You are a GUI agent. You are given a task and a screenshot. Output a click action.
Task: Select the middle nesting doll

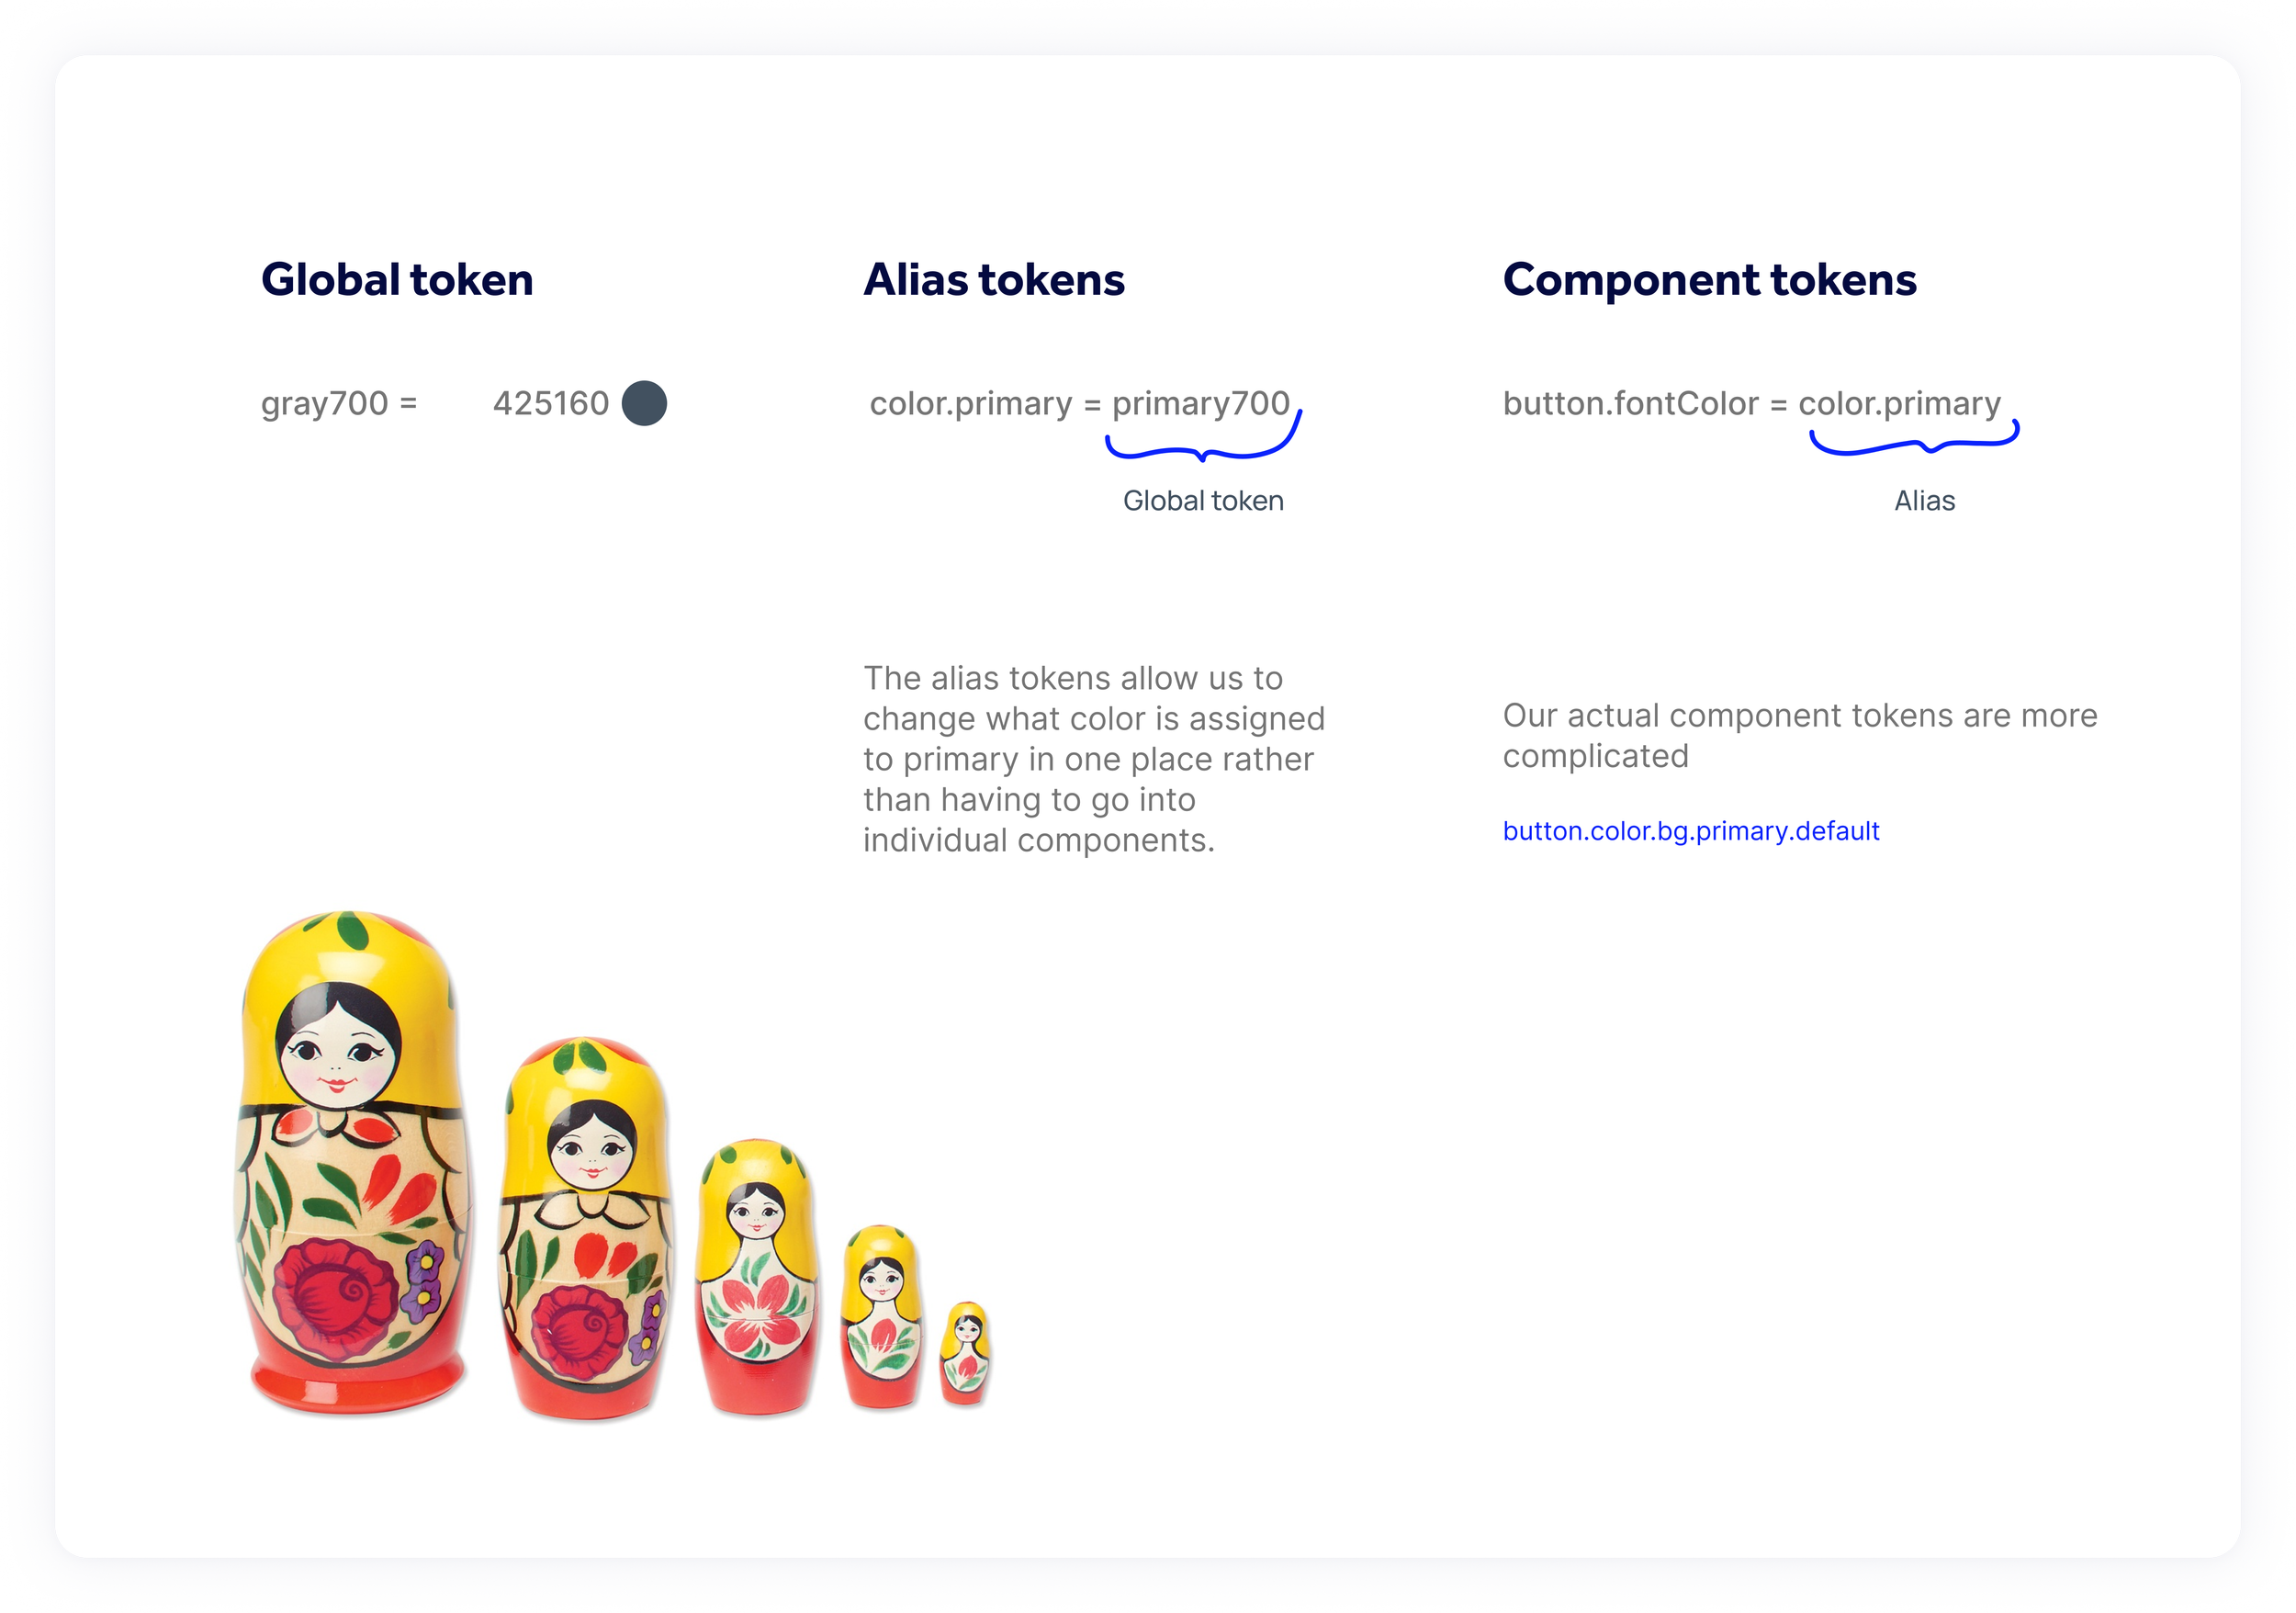[757, 1277]
